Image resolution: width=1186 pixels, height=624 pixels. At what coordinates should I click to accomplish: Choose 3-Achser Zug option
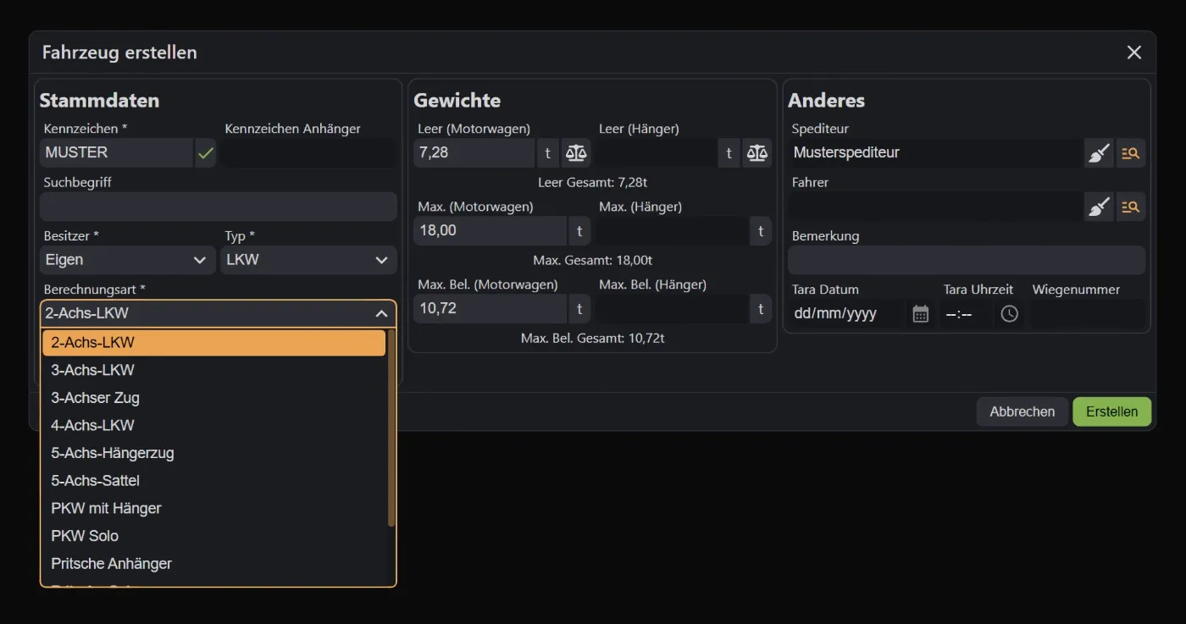[x=214, y=398]
